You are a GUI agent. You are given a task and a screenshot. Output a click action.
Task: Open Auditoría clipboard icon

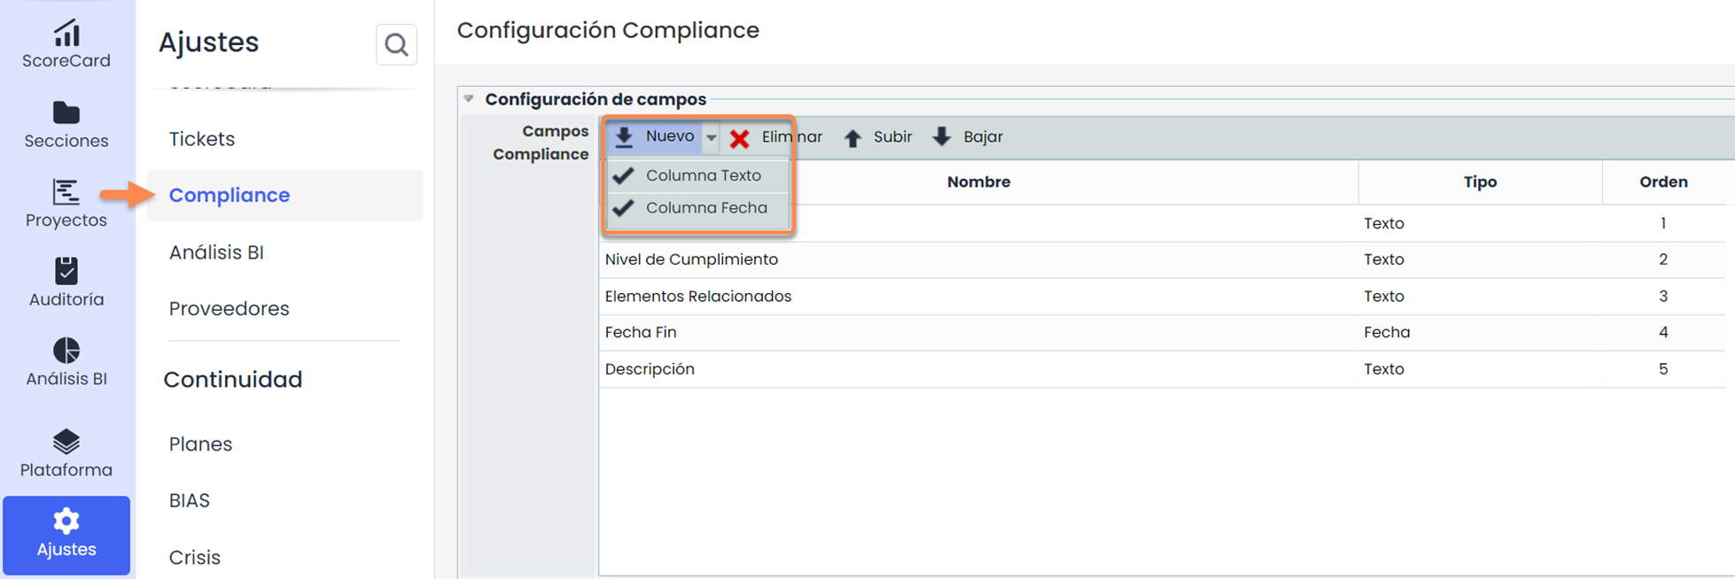coord(66,271)
